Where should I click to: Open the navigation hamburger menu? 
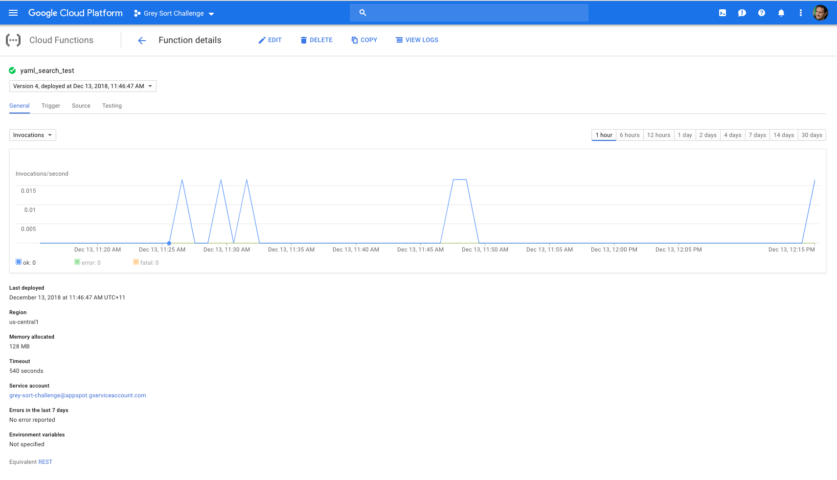13,13
